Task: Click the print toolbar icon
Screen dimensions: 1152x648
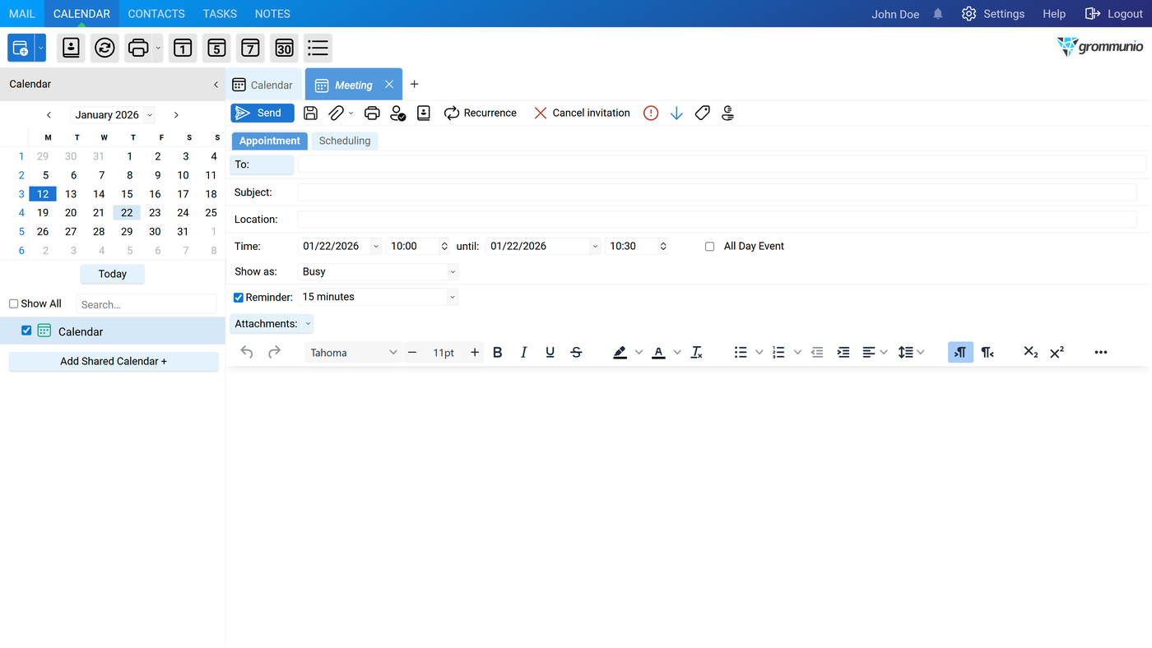Action: point(138,48)
